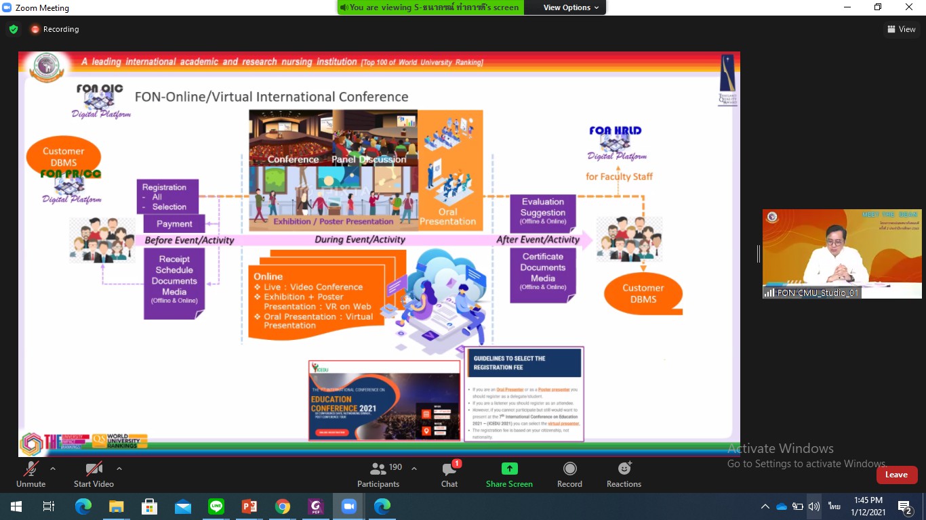Click the shared screen slide area
The height and width of the screenshot is (520, 926).
tap(379, 255)
